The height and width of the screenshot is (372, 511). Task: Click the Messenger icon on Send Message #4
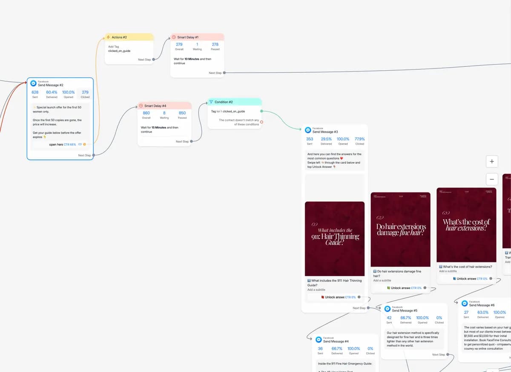click(x=319, y=340)
